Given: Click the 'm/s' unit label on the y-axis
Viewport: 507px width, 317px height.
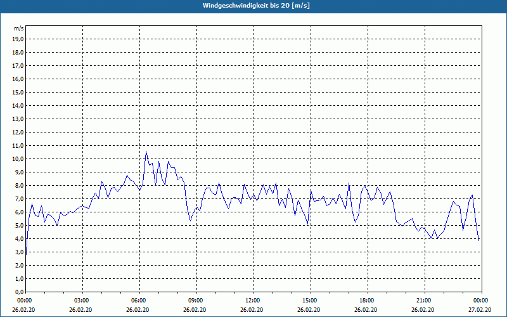Looking at the screenshot, I should click(x=18, y=29).
